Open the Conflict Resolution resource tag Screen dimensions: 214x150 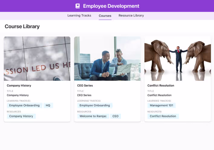tap(163, 116)
